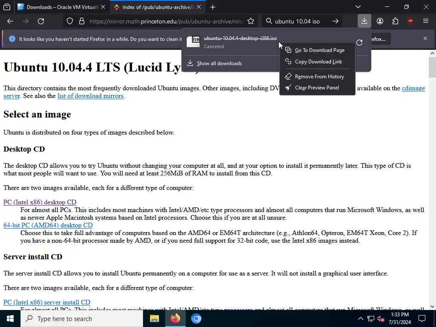Switch to Downloads – Oracle VM VirtualBox tab
Image resolution: width=436 pixels, height=327 pixels.
click(x=61, y=7)
